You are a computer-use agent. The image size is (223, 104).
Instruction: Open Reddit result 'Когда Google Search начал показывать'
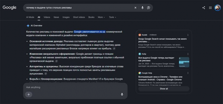point(163,40)
